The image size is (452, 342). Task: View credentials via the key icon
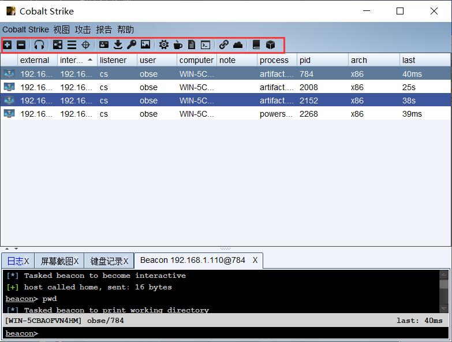132,44
